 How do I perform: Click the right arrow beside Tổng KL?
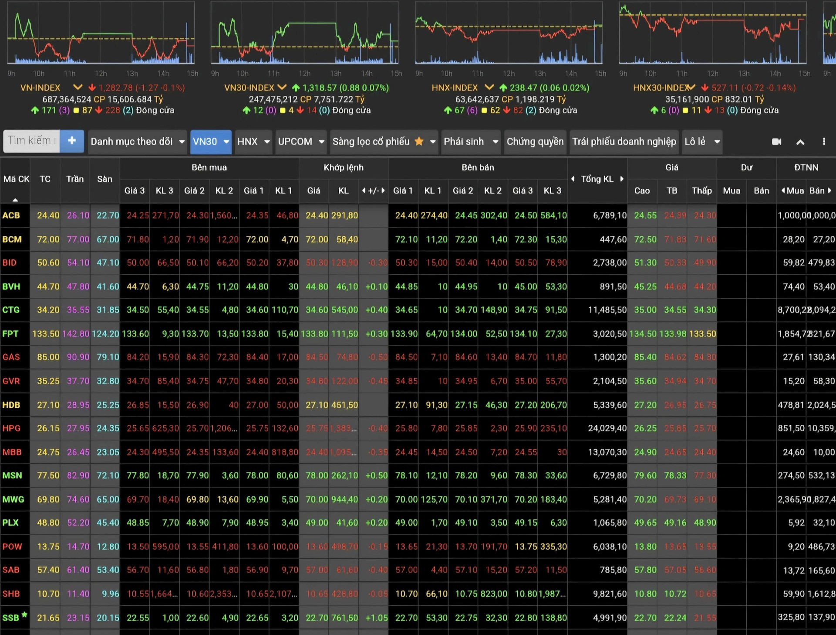click(x=622, y=179)
